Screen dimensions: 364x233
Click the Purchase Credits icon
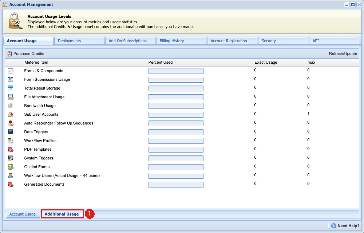click(x=9, y=54)
